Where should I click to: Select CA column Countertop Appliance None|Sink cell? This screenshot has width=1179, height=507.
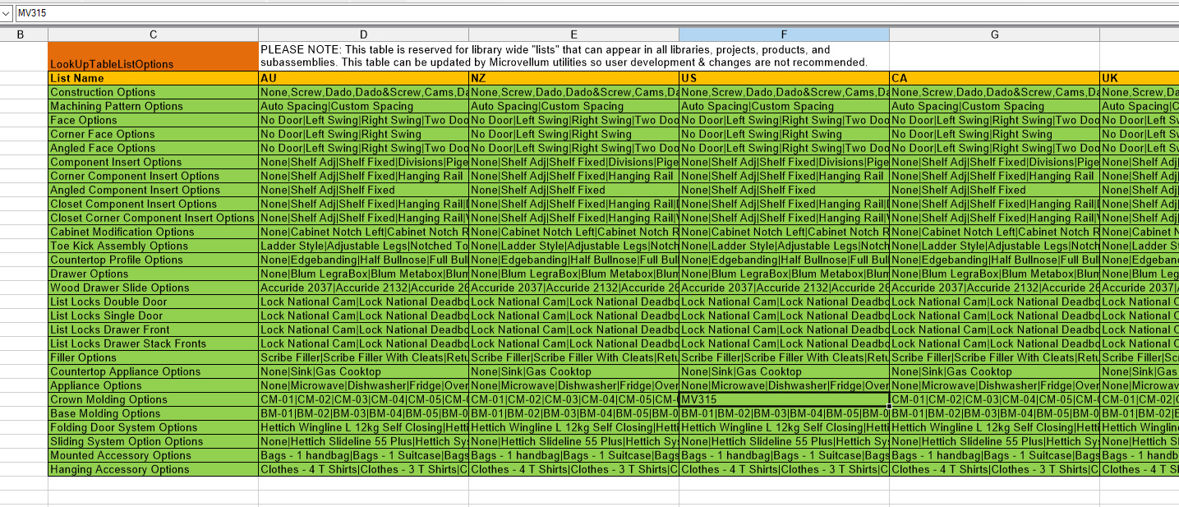(x=994, y=371)
